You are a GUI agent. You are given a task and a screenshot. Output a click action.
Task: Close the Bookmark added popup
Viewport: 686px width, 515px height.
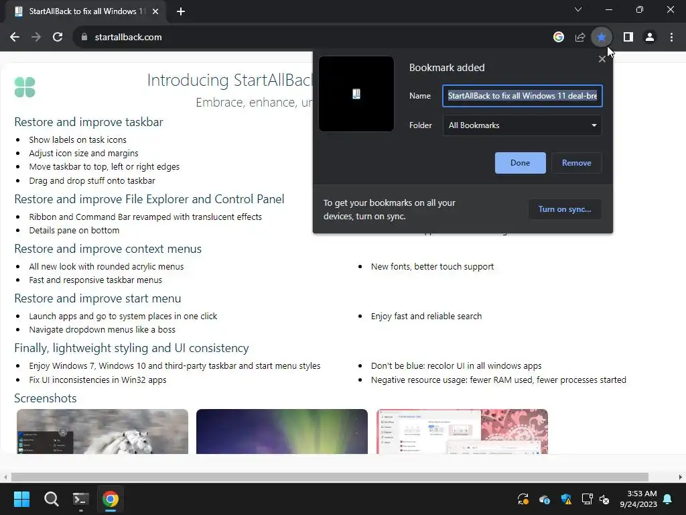point(602,59)
